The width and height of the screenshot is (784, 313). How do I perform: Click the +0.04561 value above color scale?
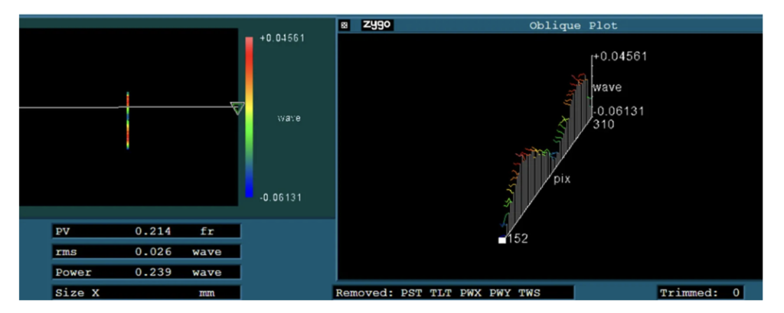click(x=282, y=38)
